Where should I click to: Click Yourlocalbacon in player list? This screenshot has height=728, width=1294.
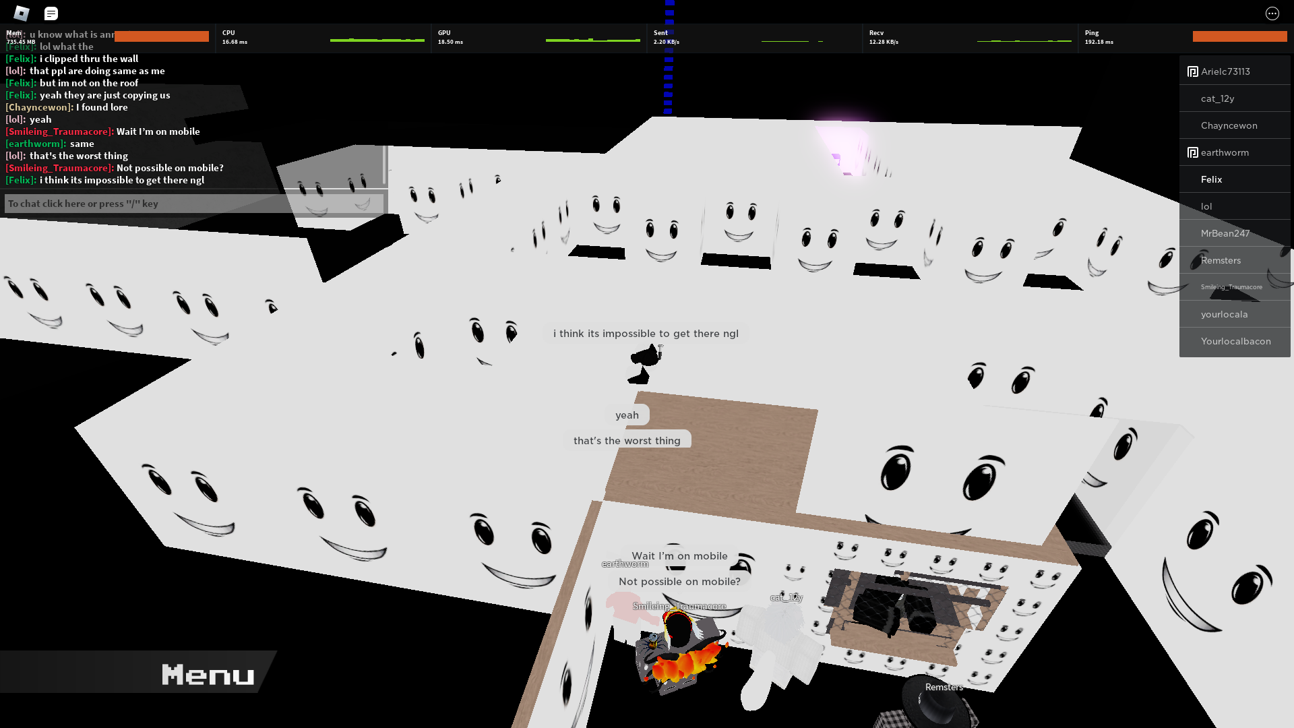[x=1235, y=341]
